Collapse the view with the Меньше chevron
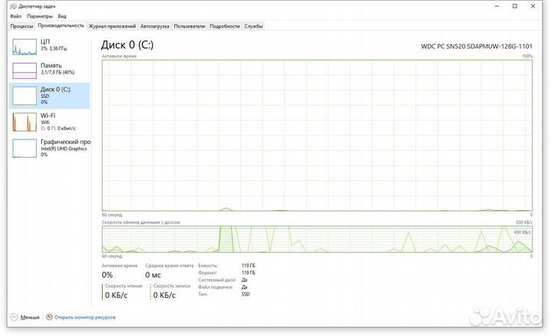 pos(14,317)
